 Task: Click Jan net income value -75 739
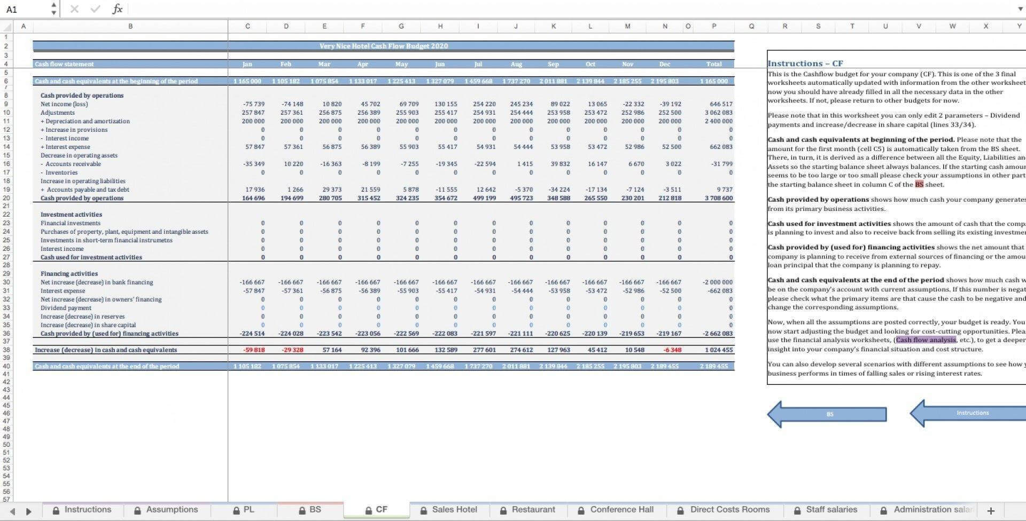point(254,104)
